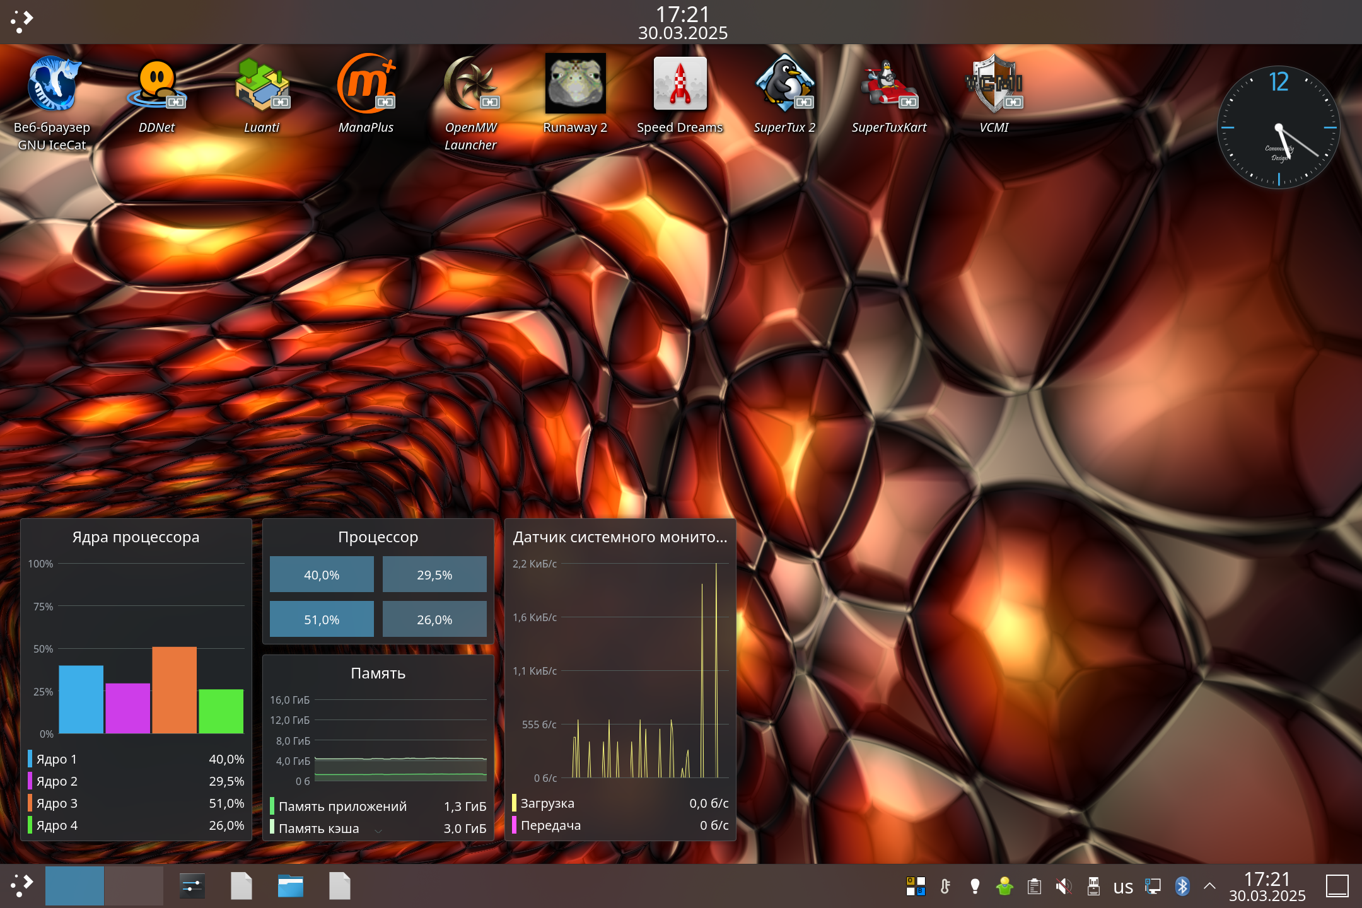Switch the 'us' keyboard layout indicator
This screenshot has height=908, width=1362.
coord(1123,887)
